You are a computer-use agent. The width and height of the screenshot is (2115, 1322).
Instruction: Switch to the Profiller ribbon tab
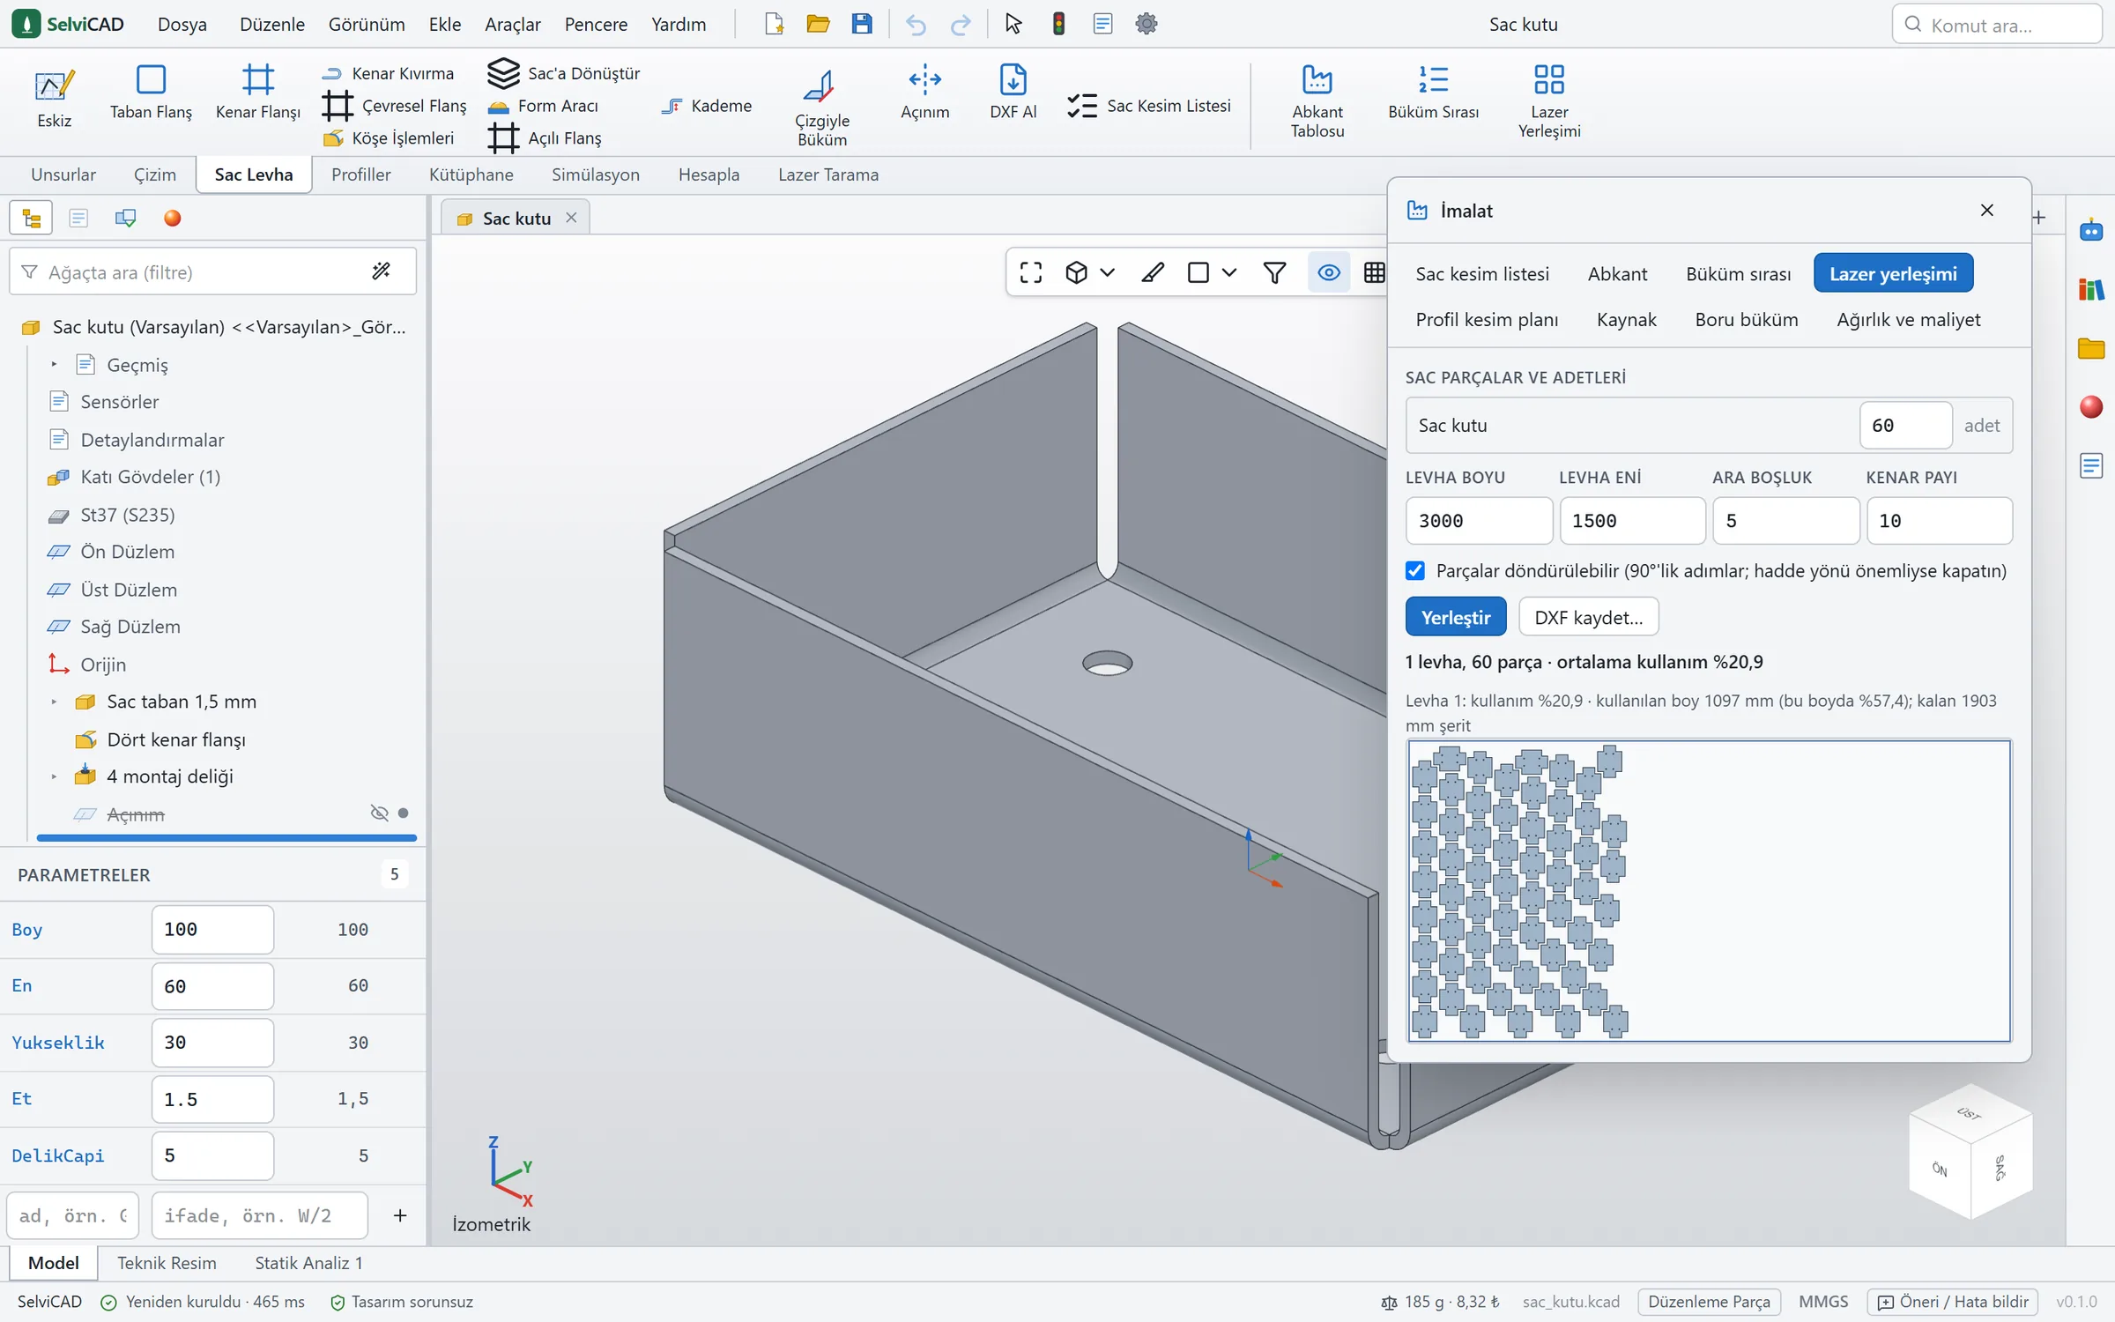pyautogui.click(x=360, y=175)
